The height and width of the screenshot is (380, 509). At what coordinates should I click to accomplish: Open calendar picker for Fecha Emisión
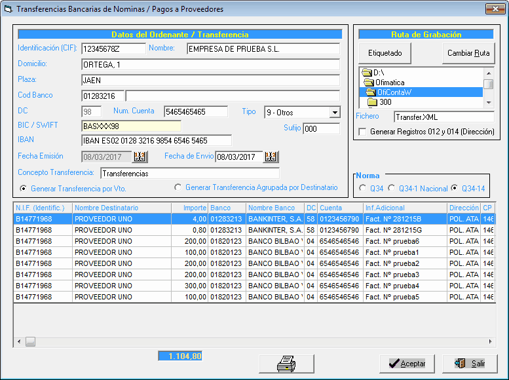tap(140, 157)
